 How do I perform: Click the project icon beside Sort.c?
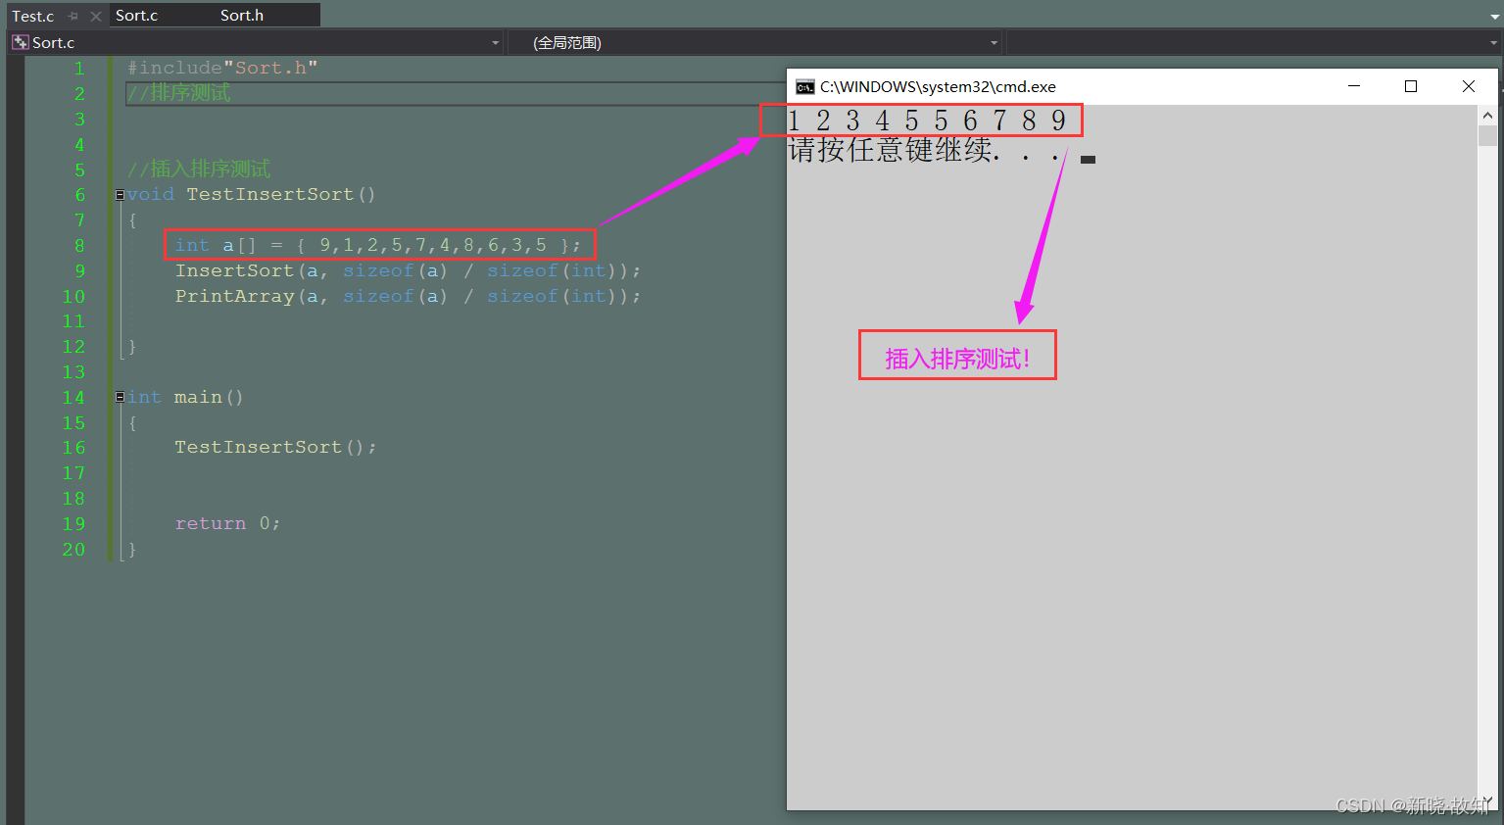tap(20, 42)
